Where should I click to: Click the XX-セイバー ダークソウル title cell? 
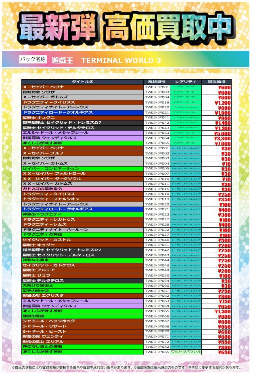(x=83, y=179)
